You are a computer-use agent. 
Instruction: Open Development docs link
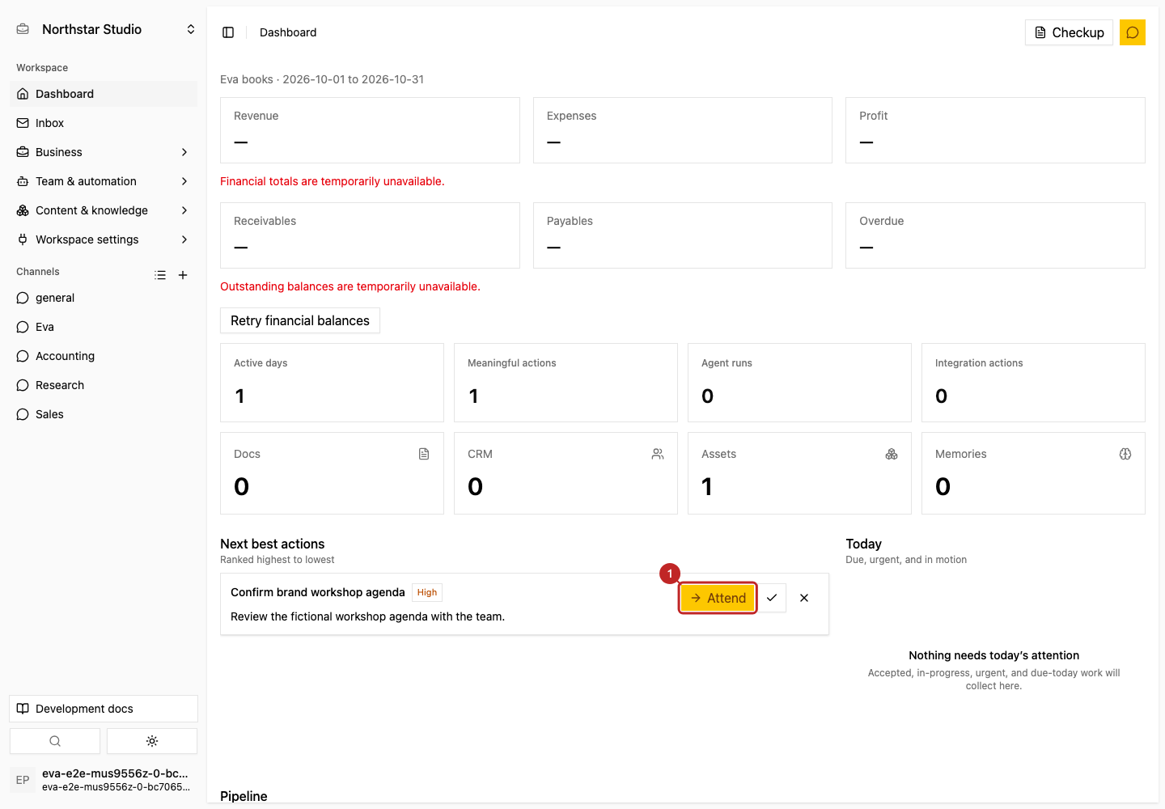pyautogui.click(x=104, y=709)
